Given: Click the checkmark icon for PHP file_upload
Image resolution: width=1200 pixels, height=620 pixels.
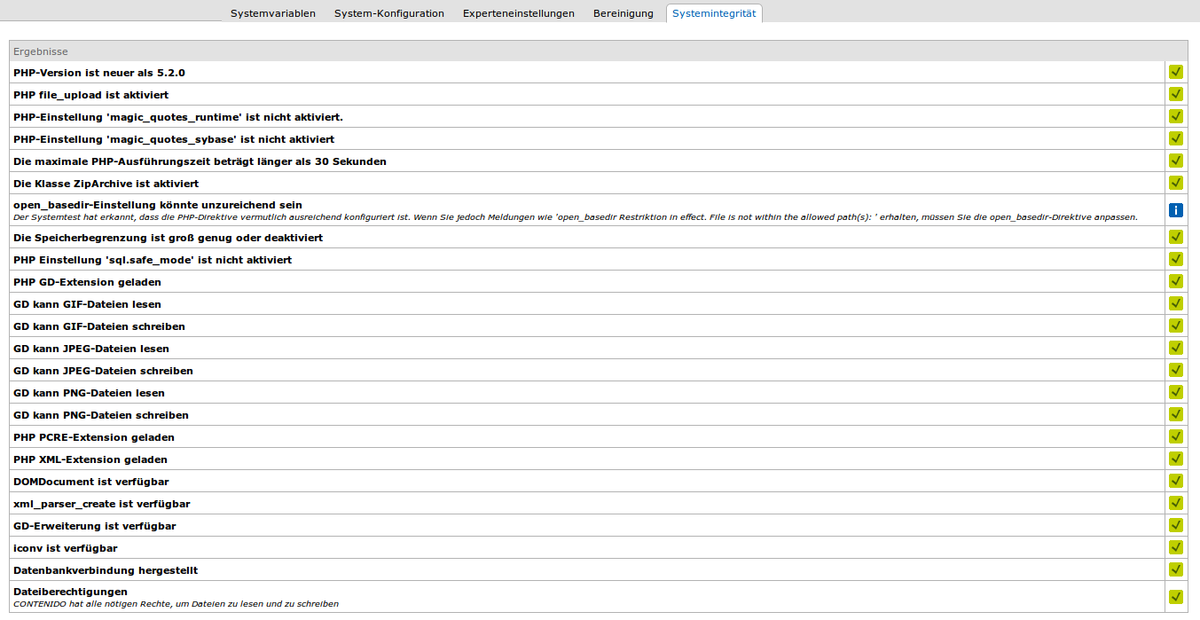Looking at the screenshot, I should 1176,94.
